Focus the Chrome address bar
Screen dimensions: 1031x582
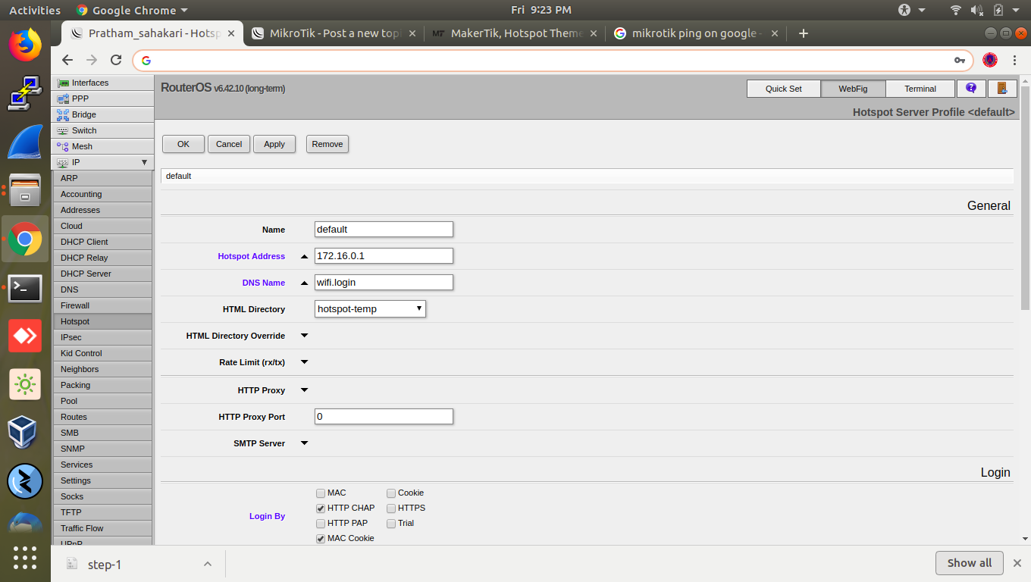[x=553, y=61]
